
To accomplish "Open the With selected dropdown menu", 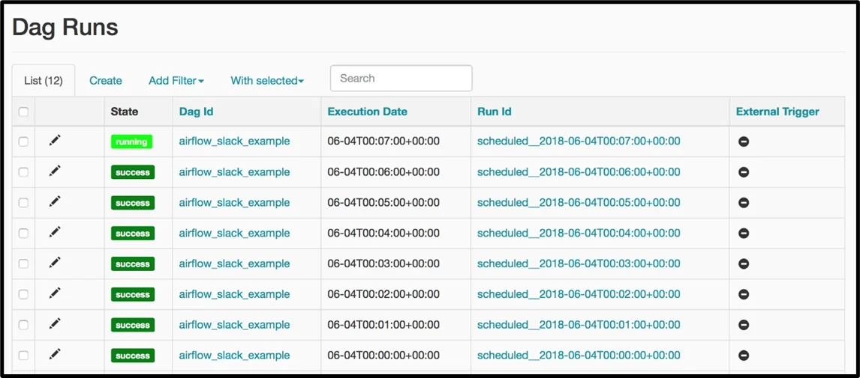I will click(266, 81).
